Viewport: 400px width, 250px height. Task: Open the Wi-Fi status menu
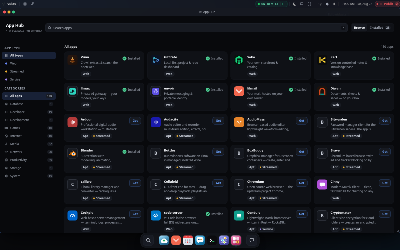[320, 4]
